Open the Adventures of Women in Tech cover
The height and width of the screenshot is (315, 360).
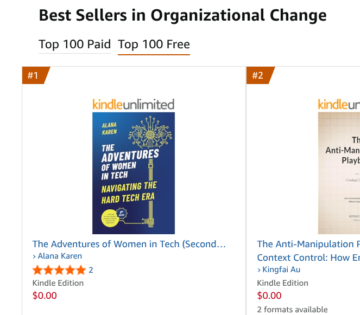point(134,173)
